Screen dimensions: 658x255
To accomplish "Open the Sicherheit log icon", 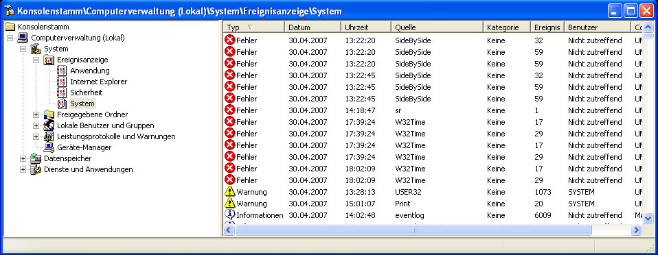I will (x=62, y=93).
